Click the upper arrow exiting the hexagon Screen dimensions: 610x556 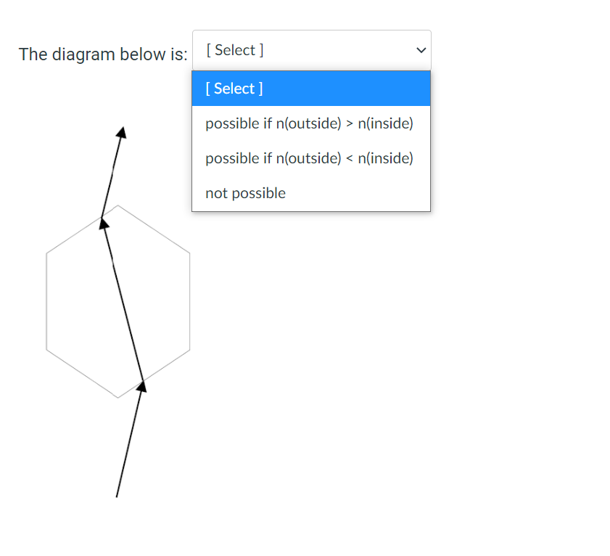click(x=112, y=174)
